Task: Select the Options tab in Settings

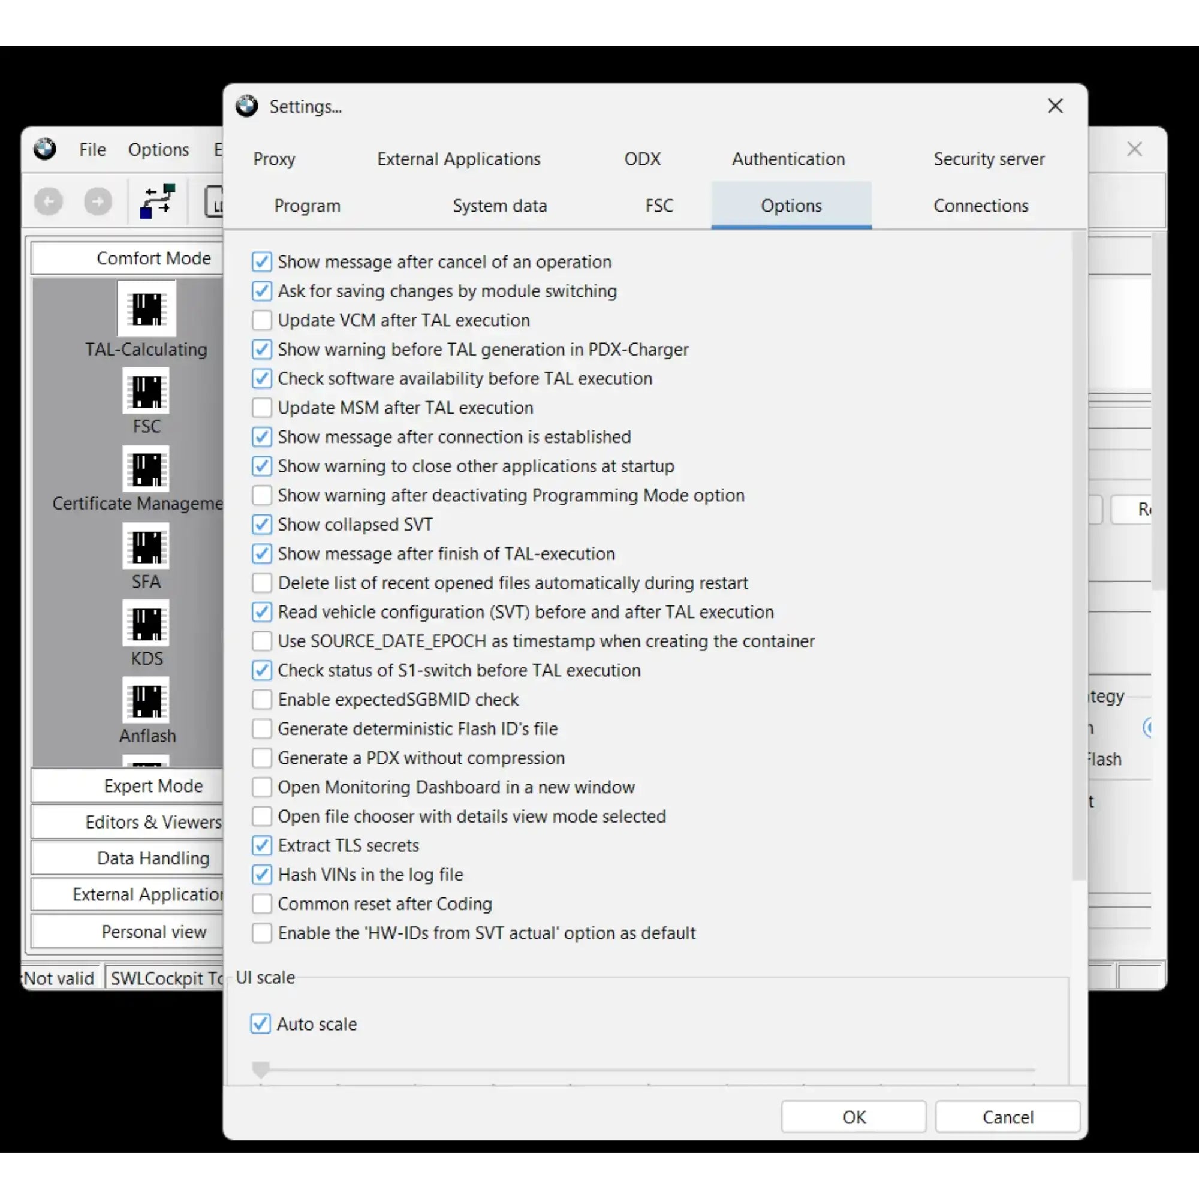Action: (791, 206)
